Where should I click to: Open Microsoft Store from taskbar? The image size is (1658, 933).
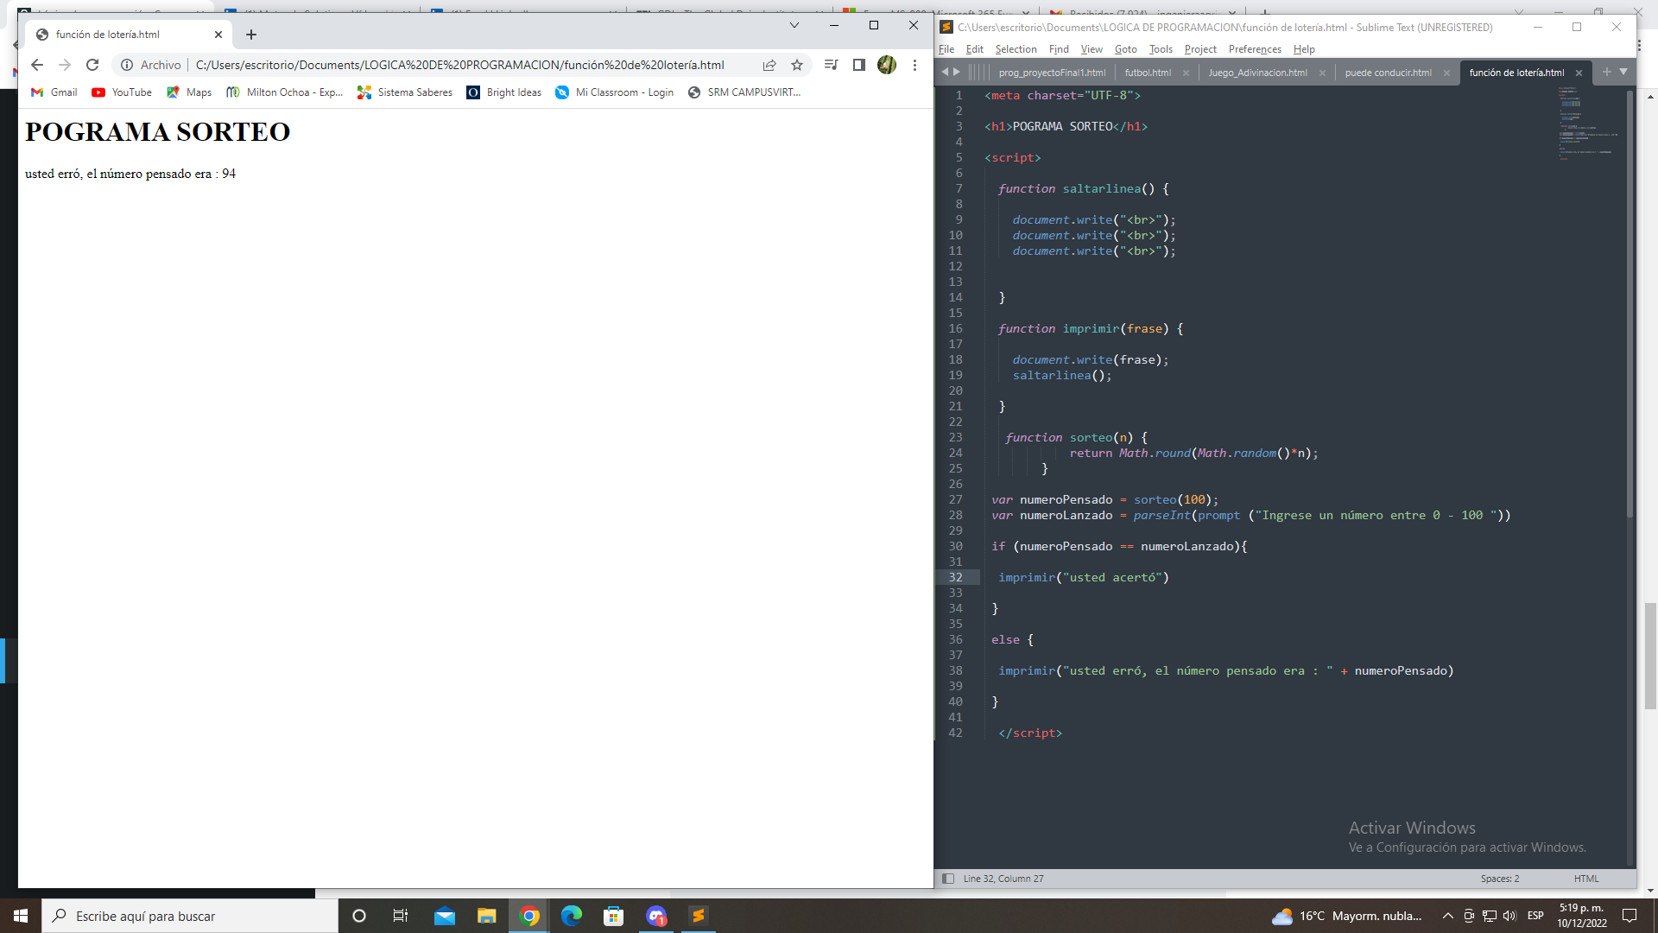click(614, 916)
